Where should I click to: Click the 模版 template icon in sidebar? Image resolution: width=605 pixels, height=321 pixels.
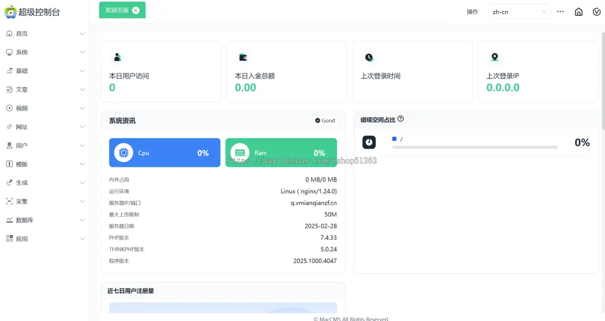click(x=9, y=164)
